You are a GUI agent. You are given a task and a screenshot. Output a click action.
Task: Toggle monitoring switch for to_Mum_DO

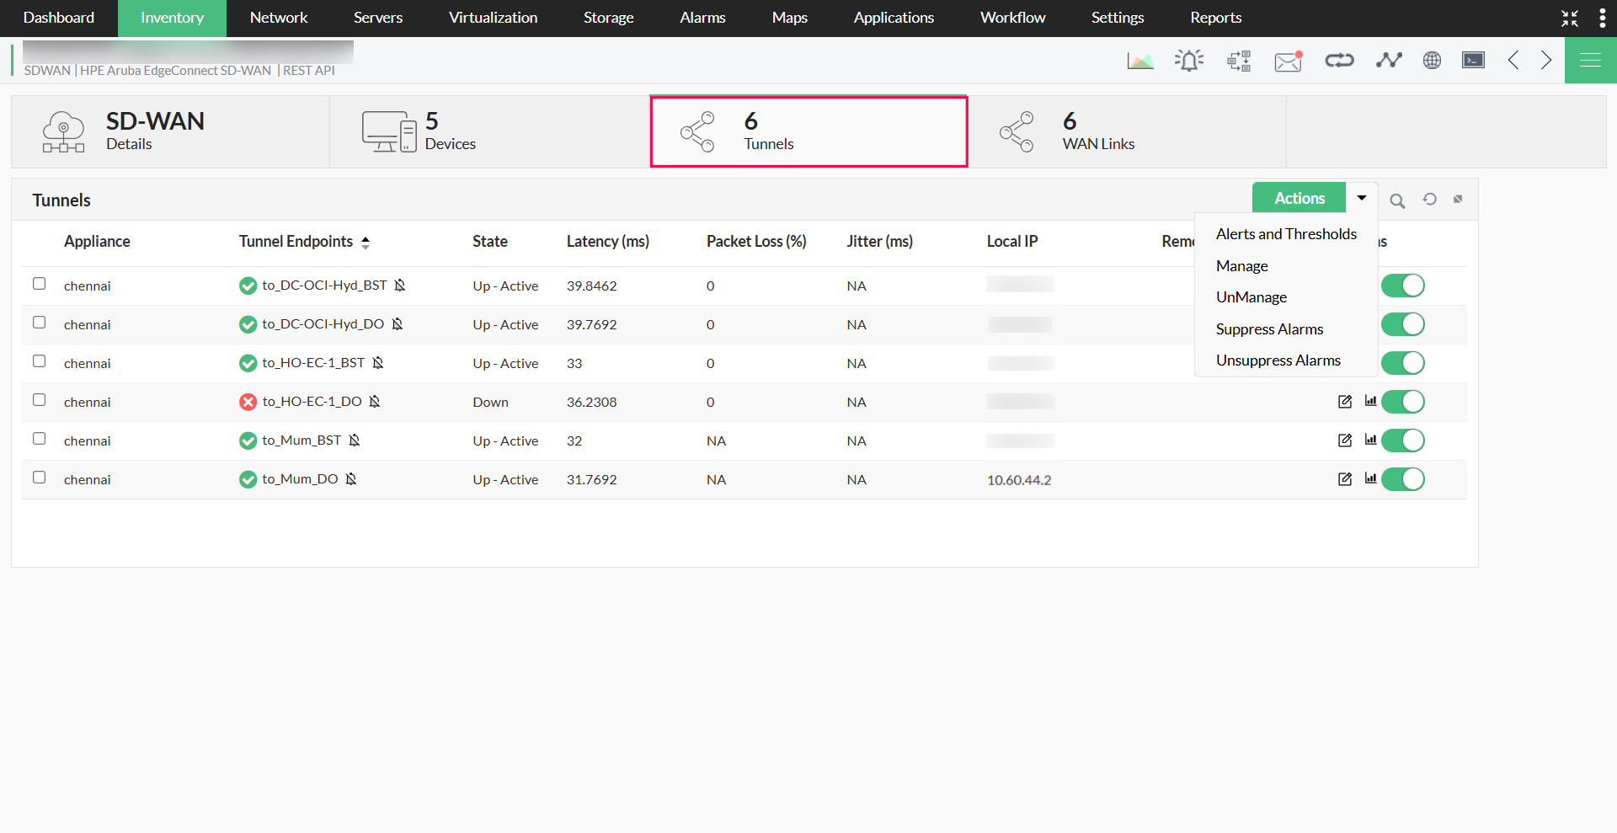click(1403, 479)
